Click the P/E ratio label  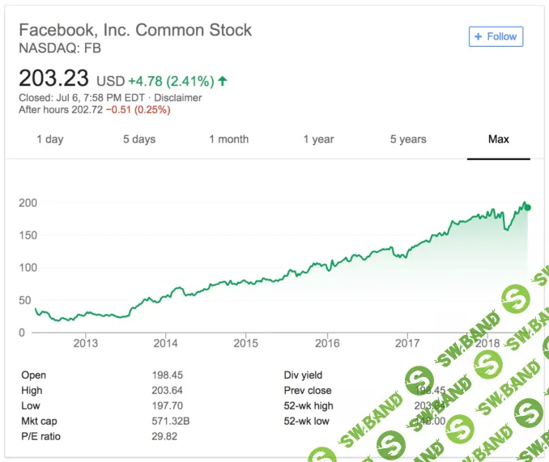click(x=40, y=436)
